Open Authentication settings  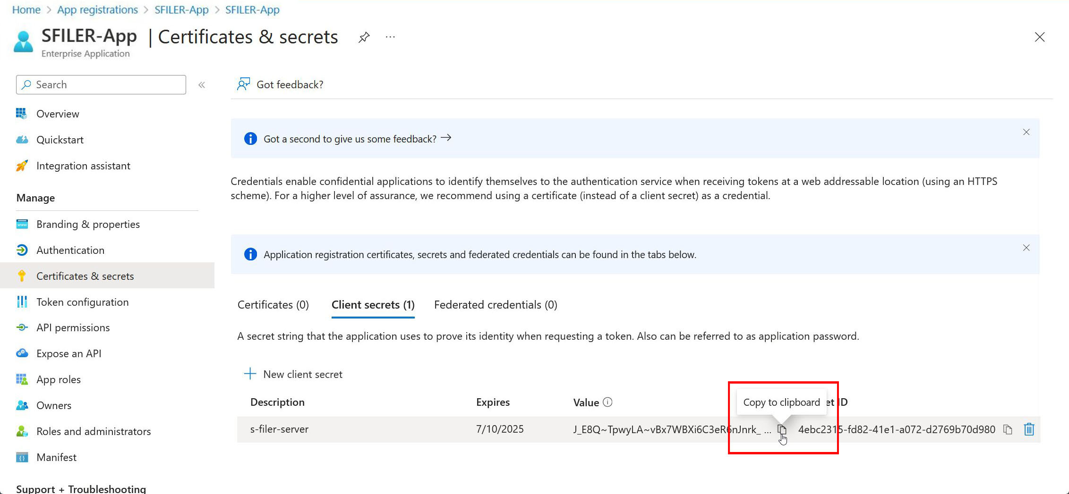pos(70,250)
